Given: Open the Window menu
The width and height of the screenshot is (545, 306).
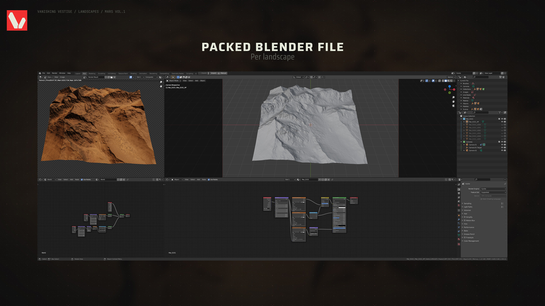Looking at the screenshot, I should click(62, 73).
